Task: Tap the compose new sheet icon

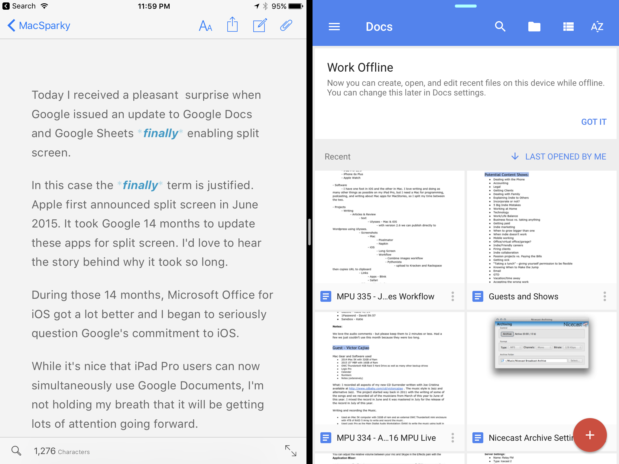Action: click(260, 25)
